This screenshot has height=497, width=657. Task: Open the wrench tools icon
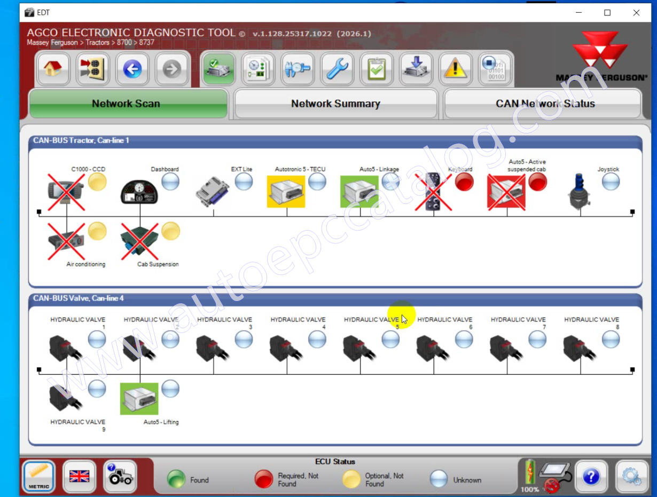[337, 69]
